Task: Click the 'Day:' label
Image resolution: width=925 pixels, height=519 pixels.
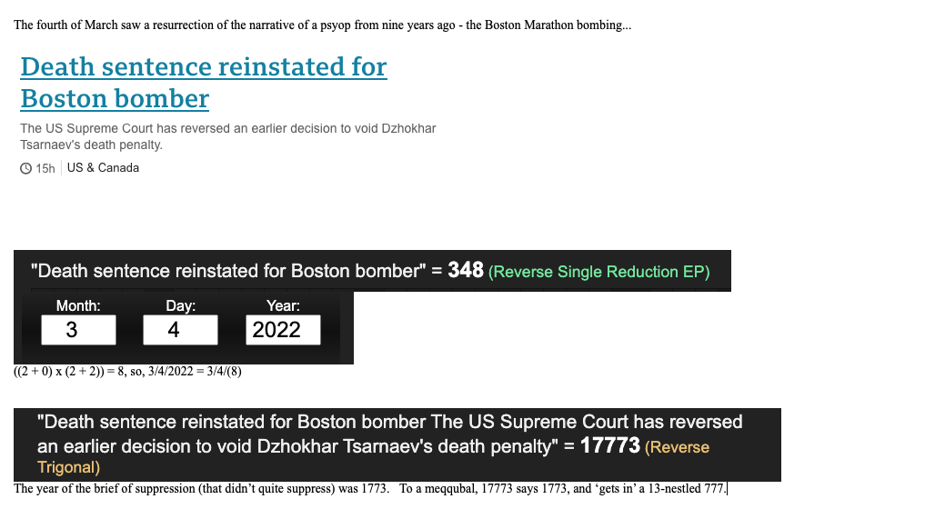Action: coord(180,306)
